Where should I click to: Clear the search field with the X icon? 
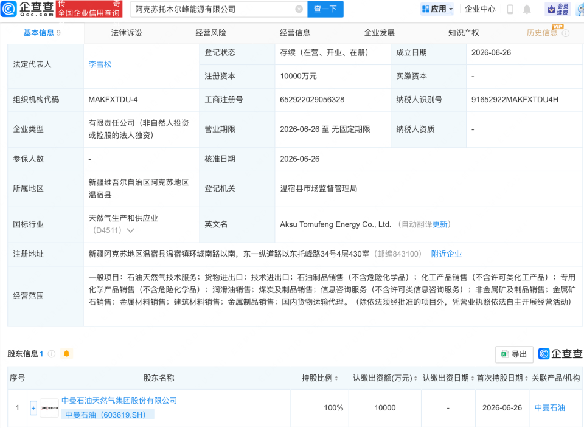(x=299, y=9)
